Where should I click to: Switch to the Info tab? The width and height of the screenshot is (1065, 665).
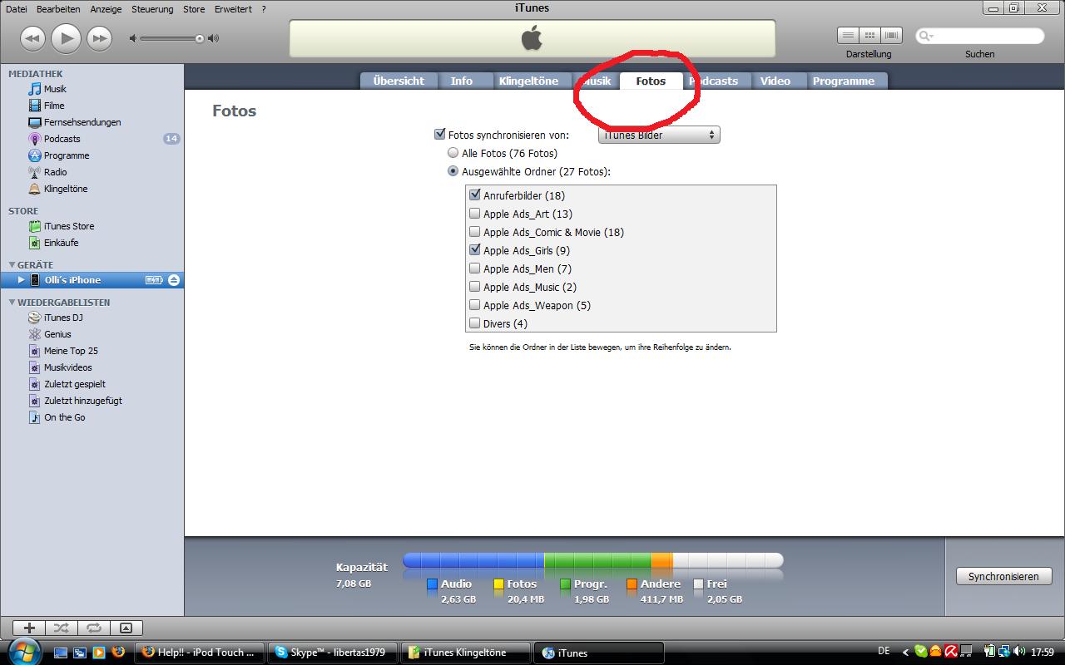click(x=462, y=81)
